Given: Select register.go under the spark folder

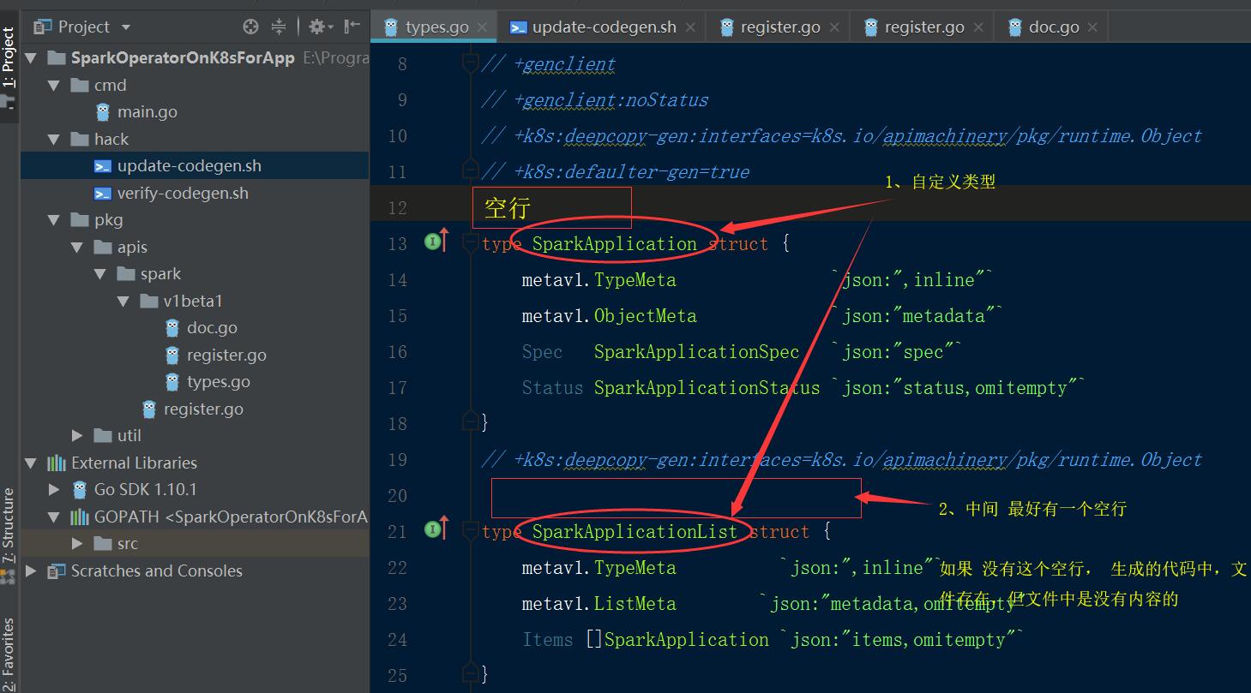Looking at the screenshot, I should click(x=203, y=409).
